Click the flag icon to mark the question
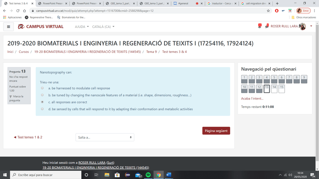319x179 pixels. click(x=11, y=97)
